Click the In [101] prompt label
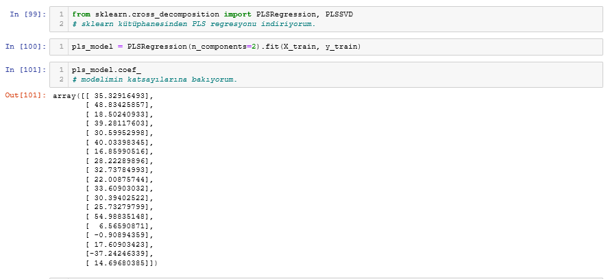The image size is (608, 279). click(25, 70)
